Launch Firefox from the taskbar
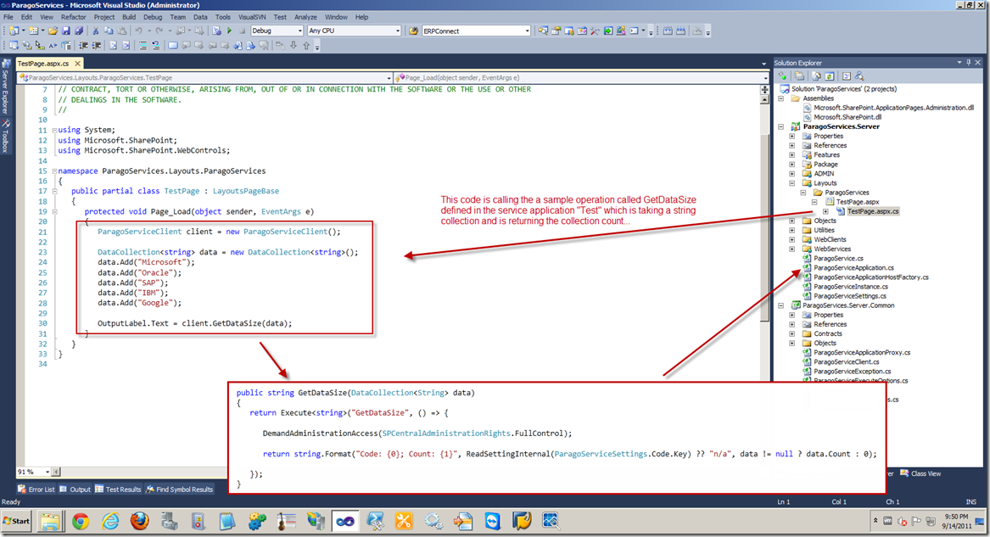The image size is (990, 537). click(139, 520)
